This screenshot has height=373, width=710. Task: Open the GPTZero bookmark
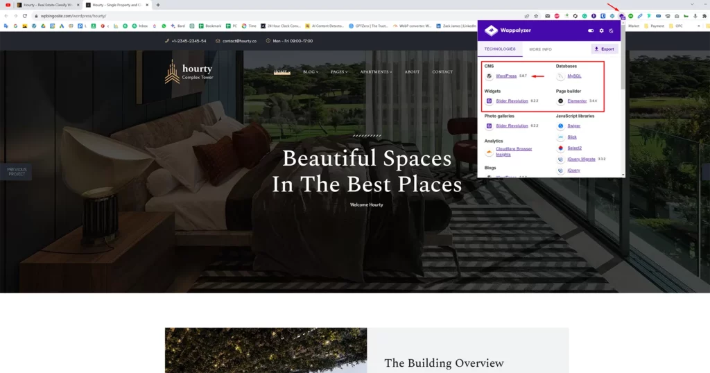click(x=368, y=26)
